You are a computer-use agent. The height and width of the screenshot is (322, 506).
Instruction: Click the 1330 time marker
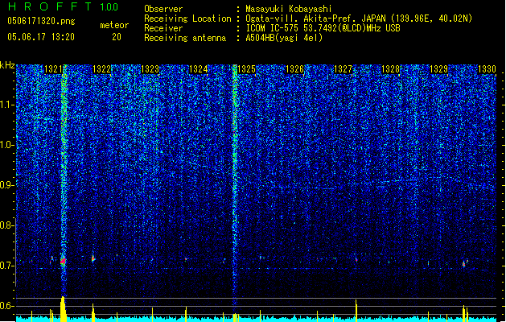pos(487,69)
